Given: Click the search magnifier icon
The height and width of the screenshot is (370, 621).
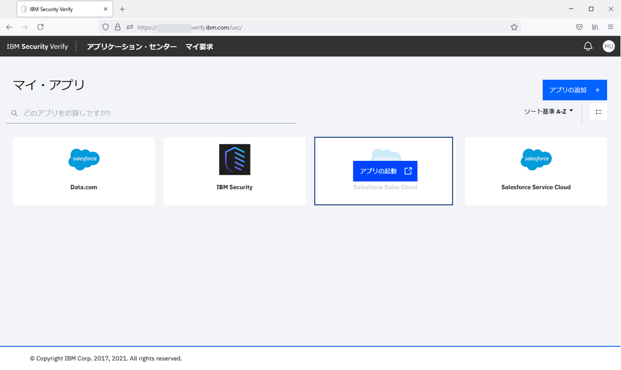Looking at the screenshot, I should [14, 113].
